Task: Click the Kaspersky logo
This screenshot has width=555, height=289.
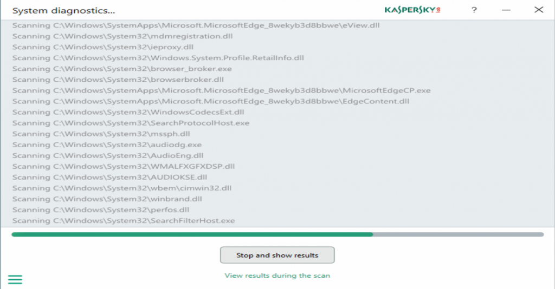Action: click(x=412, y=10)
